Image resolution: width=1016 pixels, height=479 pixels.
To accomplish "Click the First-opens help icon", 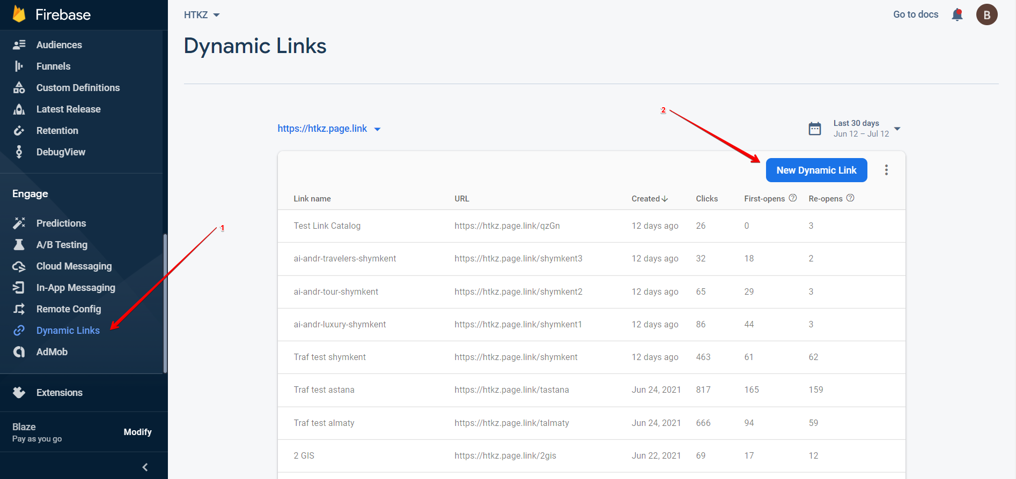I will point(793,198).
